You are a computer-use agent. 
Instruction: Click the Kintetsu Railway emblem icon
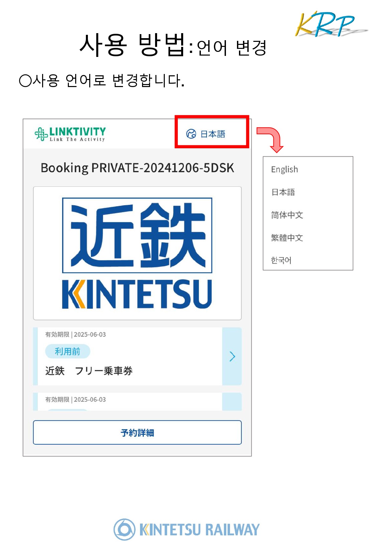[x=124, y=529]
